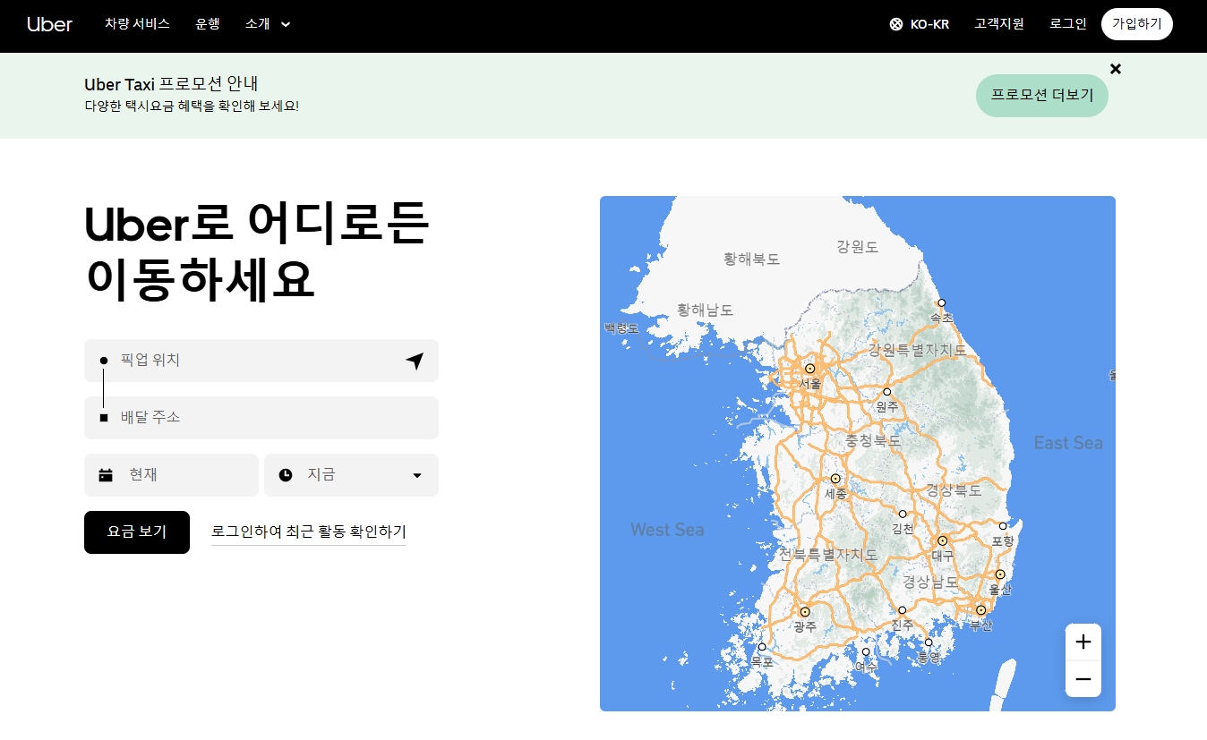The width and height of the screenshot is (1207, 740).
Task: Click the 목포 marker on the map
Action: [762, 647]
